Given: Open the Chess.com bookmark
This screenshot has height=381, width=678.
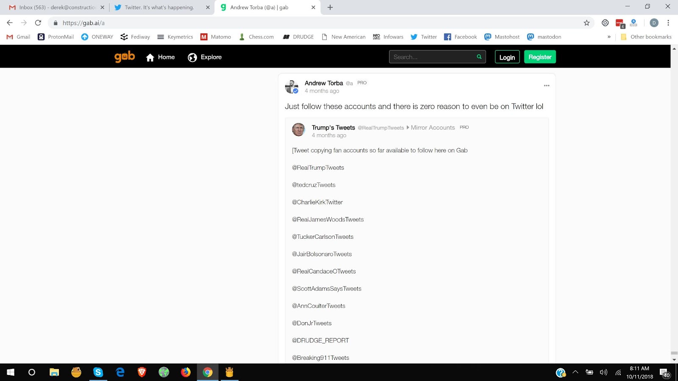Looking at the screenshot, I should point(256,37).
